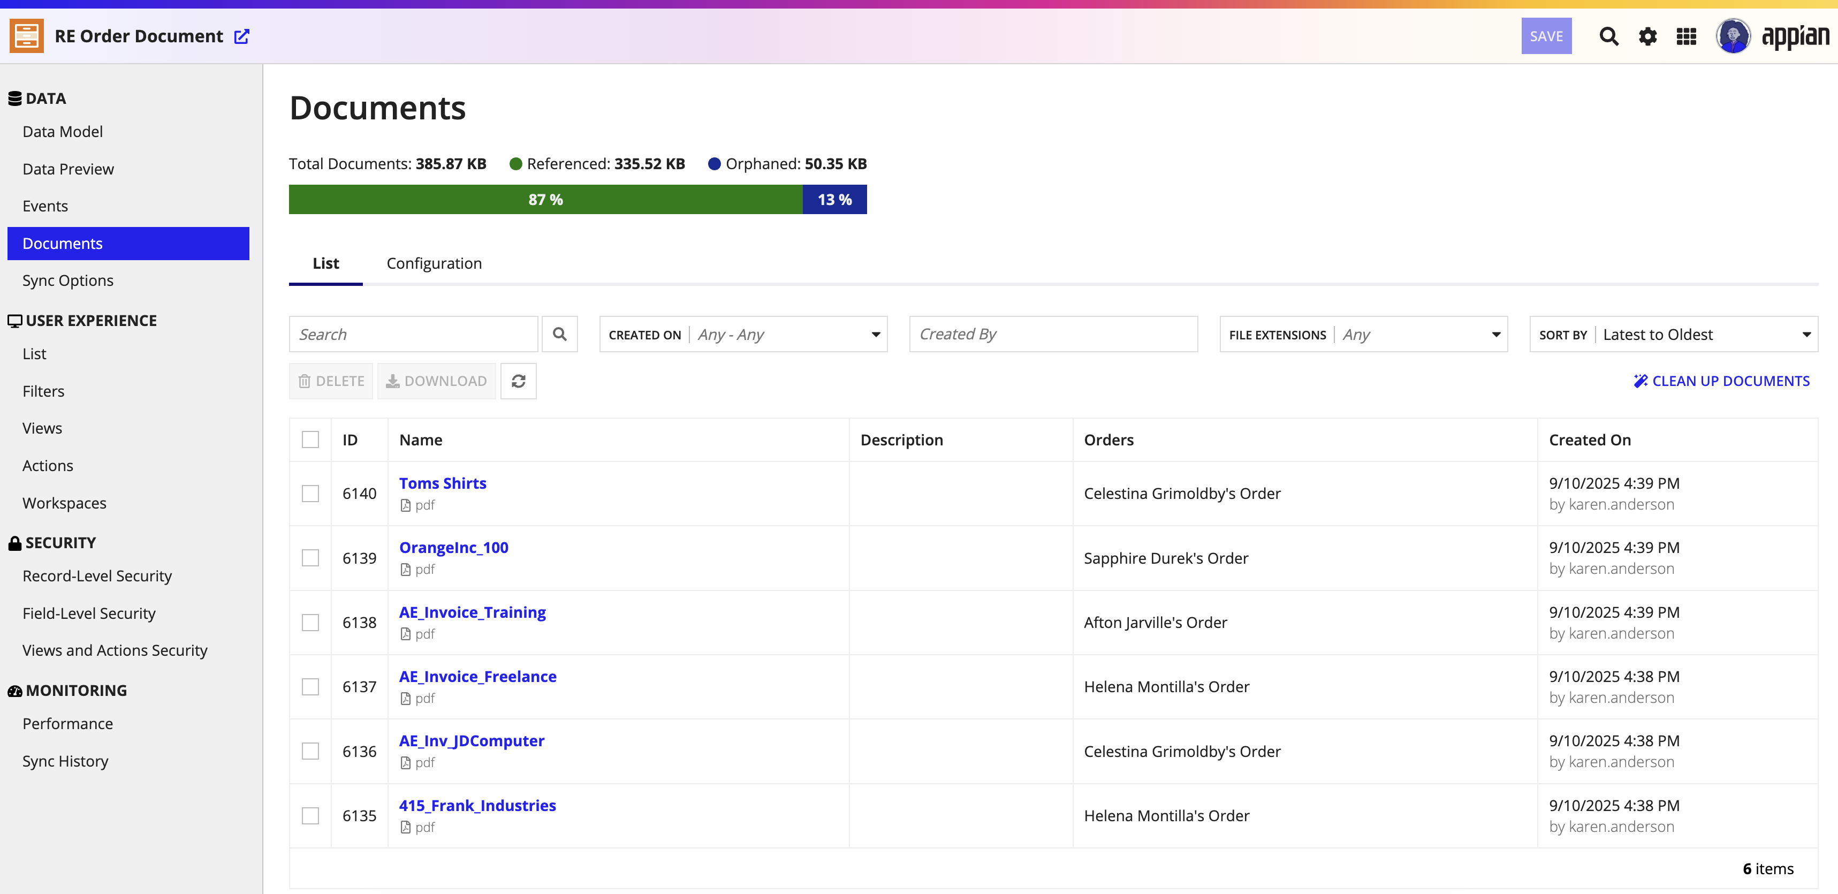Image resolution: width=1838 pixels, height=894 pixels.
Task: Focus the Created By filter field
Action: point(1053,334)
